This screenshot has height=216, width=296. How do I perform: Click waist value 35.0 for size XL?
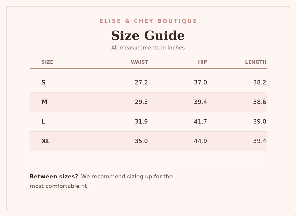141,141
